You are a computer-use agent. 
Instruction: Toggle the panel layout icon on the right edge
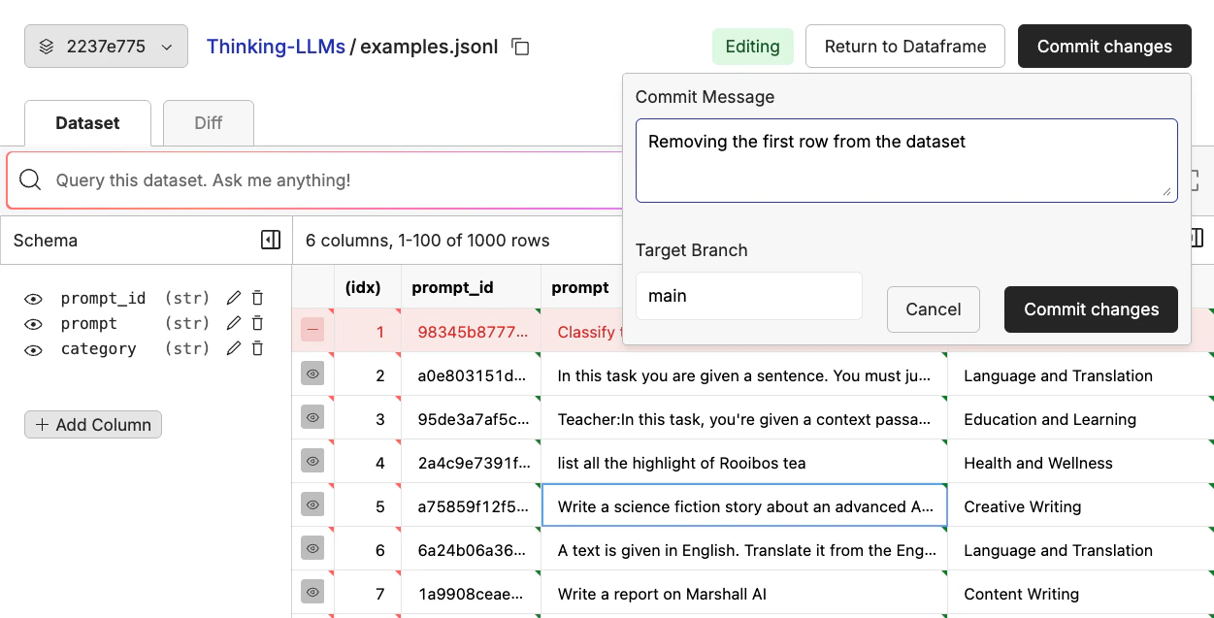[1196, 238]
